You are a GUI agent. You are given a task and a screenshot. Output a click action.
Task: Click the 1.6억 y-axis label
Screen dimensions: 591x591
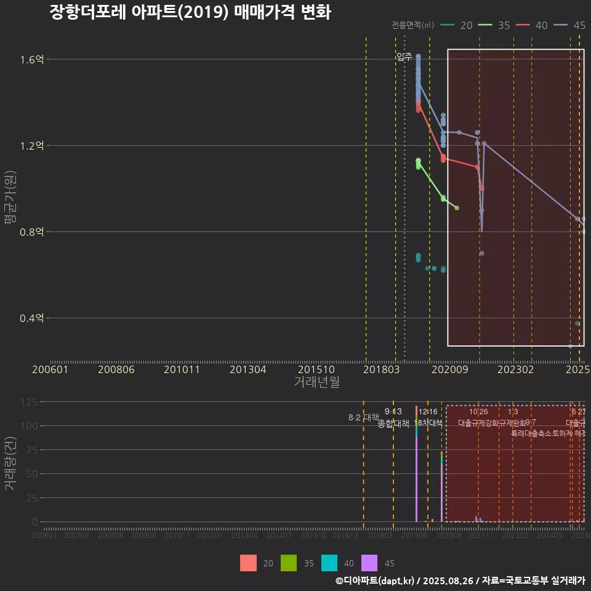(32, 60)
